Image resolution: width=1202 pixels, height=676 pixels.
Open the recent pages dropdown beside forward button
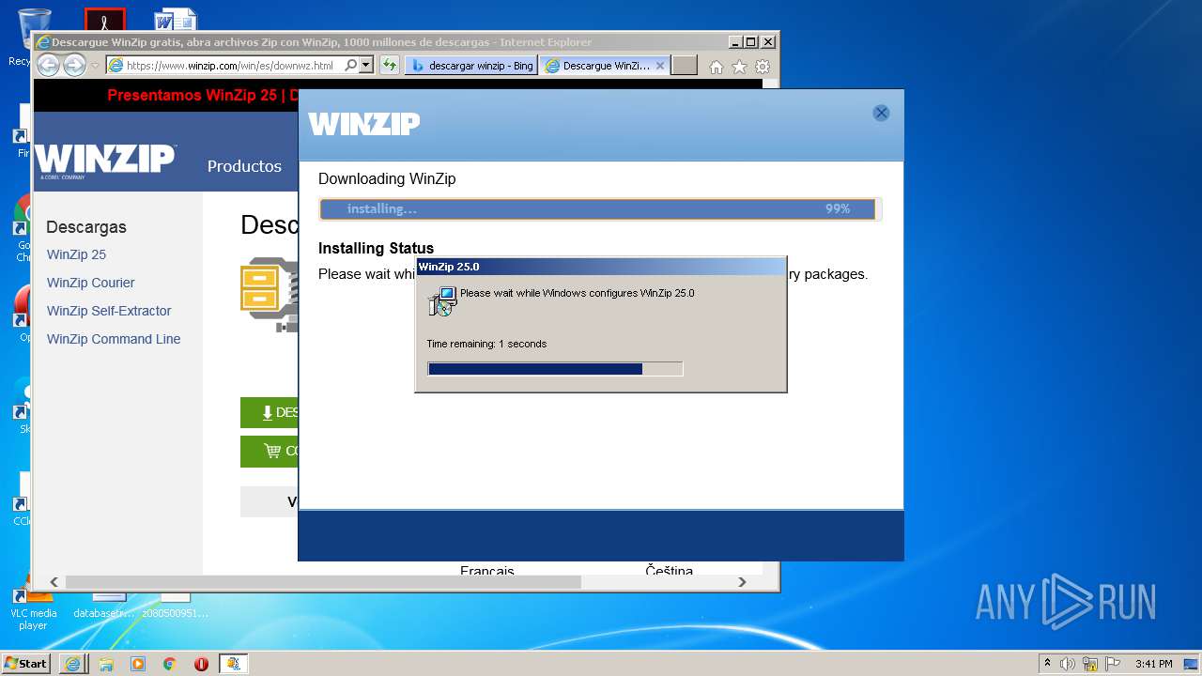point(94,66)
